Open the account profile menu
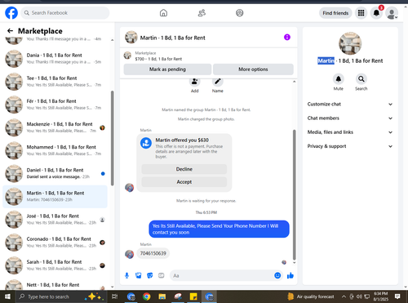Image resolution: width=408 pixels, height=303 pixels. pos(392,13)
